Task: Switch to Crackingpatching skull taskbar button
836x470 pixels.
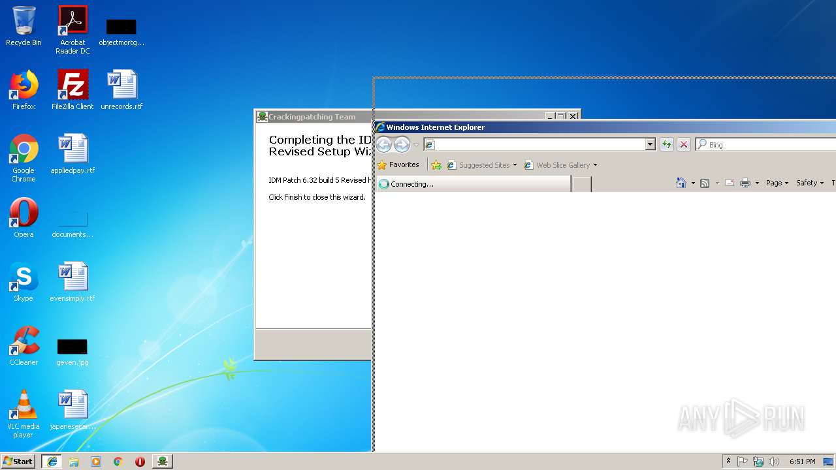Action: pos(163,462)
